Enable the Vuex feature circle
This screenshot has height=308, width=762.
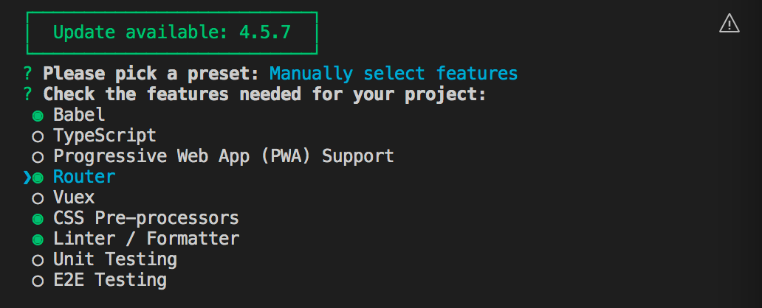(37, 198)
